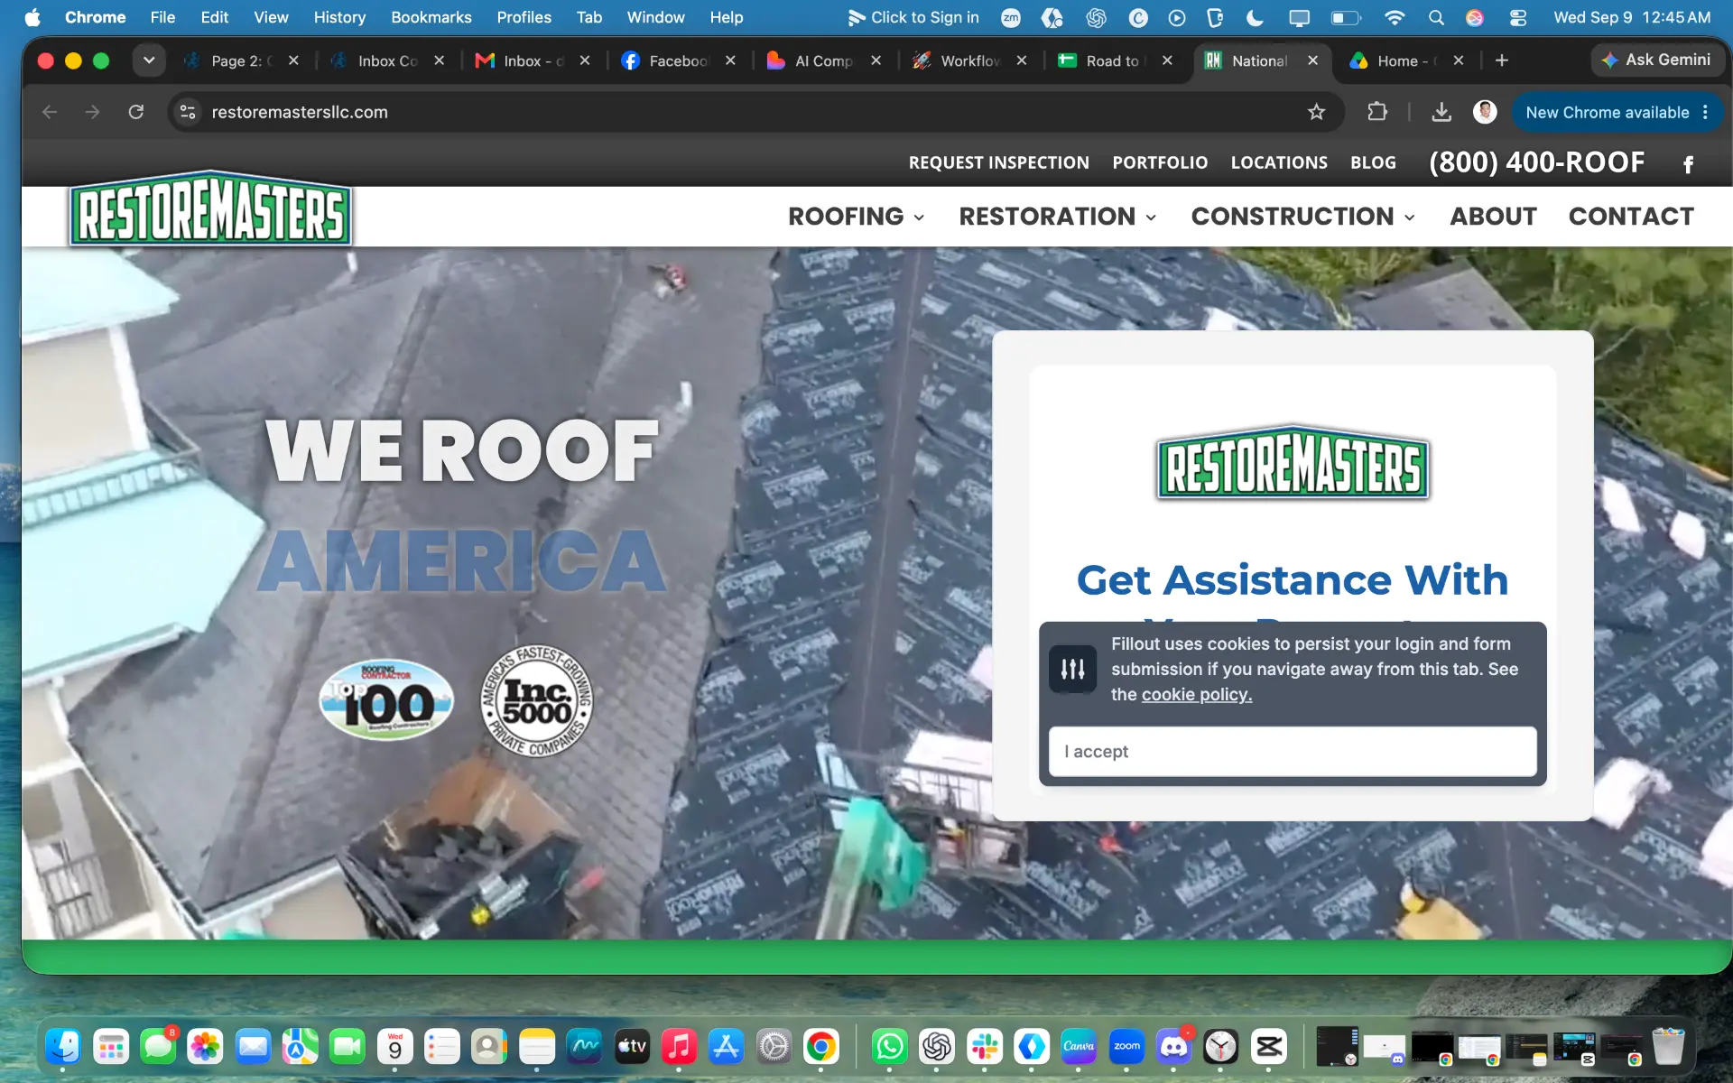The height and width of the screenshot is (1083, 1733).
Task: Open Freeform in the dock
Action: 584,1046
